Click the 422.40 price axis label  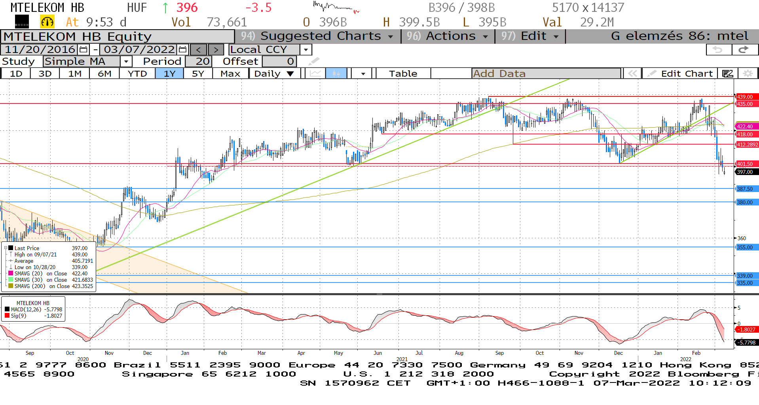click(x=747, y=126)
